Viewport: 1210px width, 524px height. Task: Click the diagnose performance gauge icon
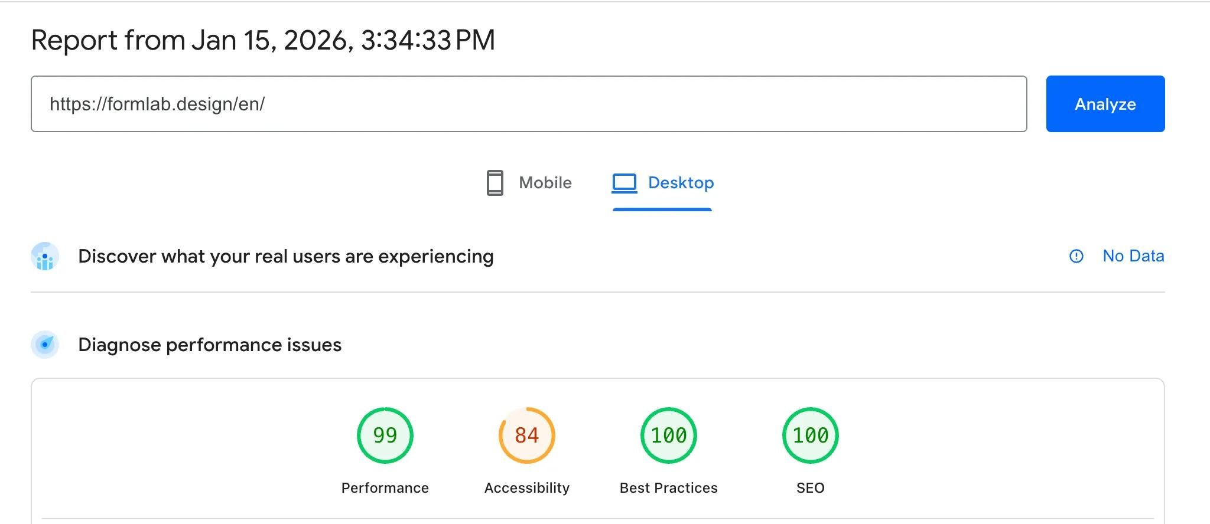45,345
